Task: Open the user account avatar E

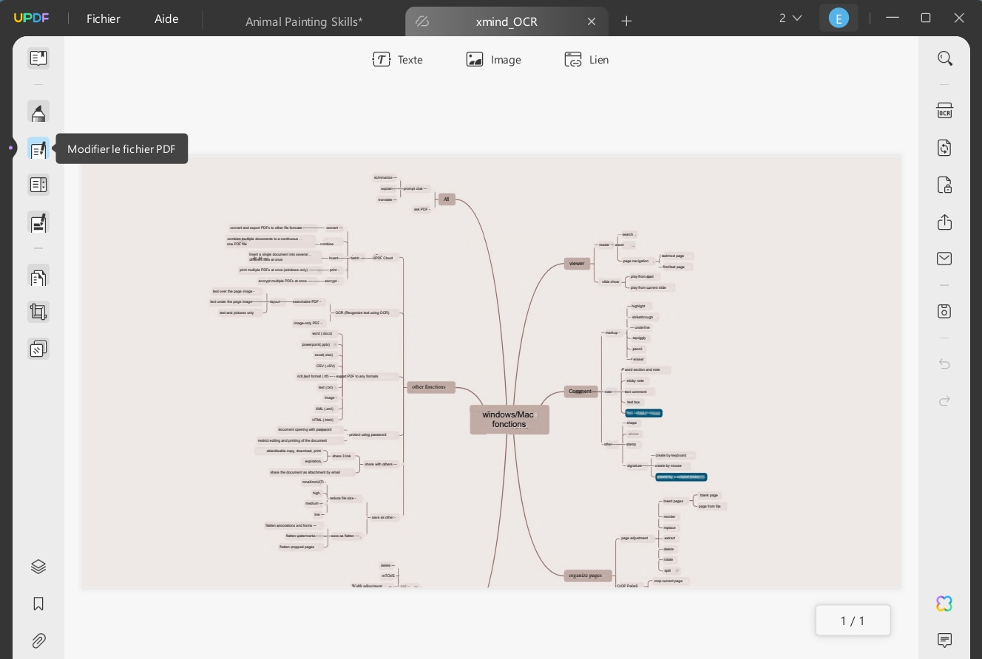Action: [839, 18]
